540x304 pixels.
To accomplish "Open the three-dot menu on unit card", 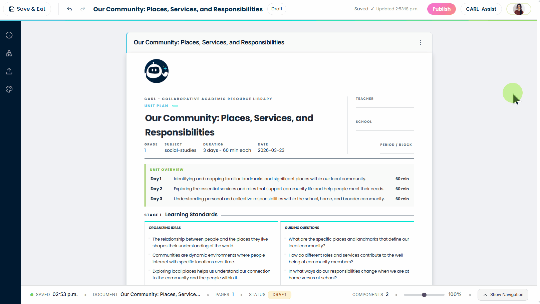I will point(420,42).
